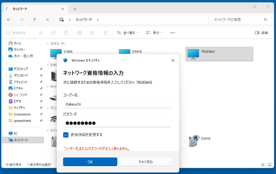
Task: Click the Cut scissors icon
Action: click(x=41, y=33)
